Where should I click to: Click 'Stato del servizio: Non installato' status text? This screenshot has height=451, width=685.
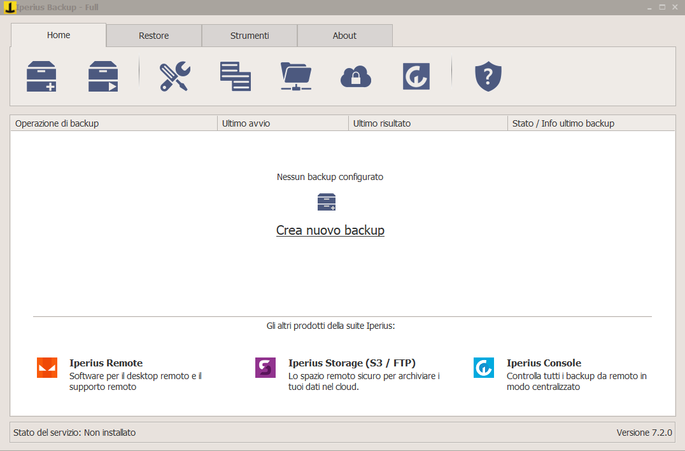click(x=74, y=433)
